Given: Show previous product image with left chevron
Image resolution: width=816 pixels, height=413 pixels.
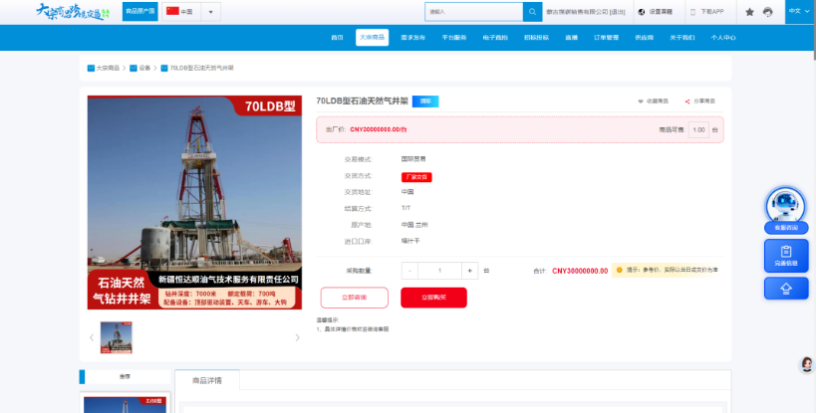Looking at the screenshot, I should (x=92, y=337).
